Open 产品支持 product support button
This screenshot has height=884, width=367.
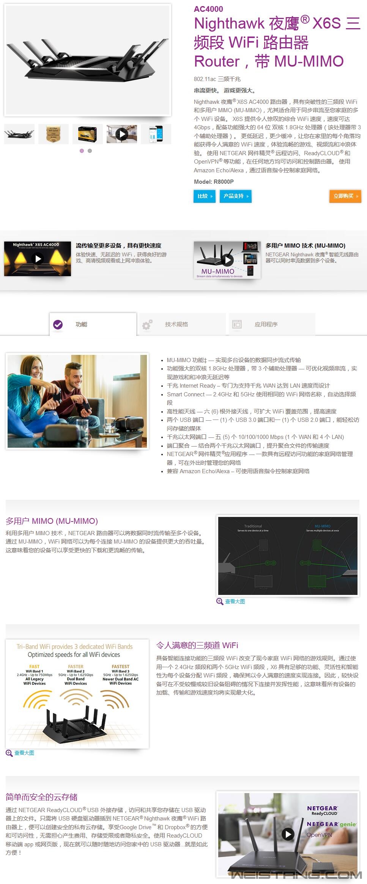[235, 196]
